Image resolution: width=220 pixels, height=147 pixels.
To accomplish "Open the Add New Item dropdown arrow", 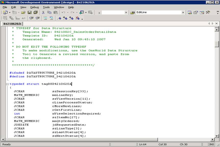I will point(19,13).
